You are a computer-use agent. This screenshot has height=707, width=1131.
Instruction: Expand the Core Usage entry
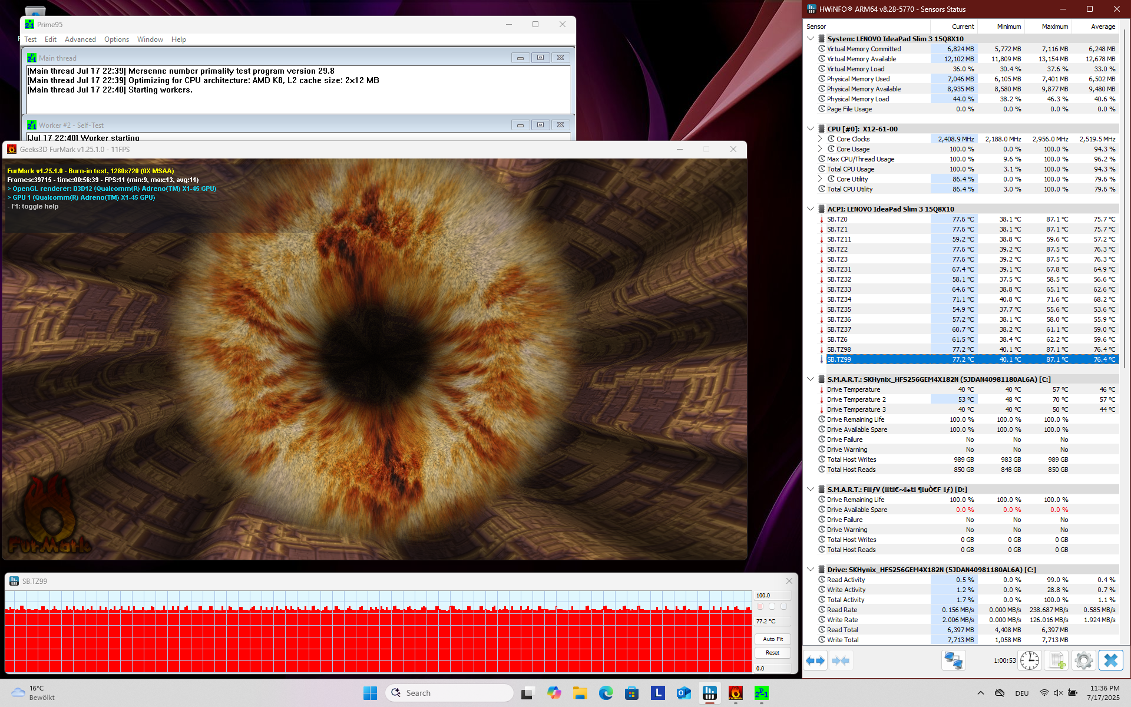coord(820,149)
